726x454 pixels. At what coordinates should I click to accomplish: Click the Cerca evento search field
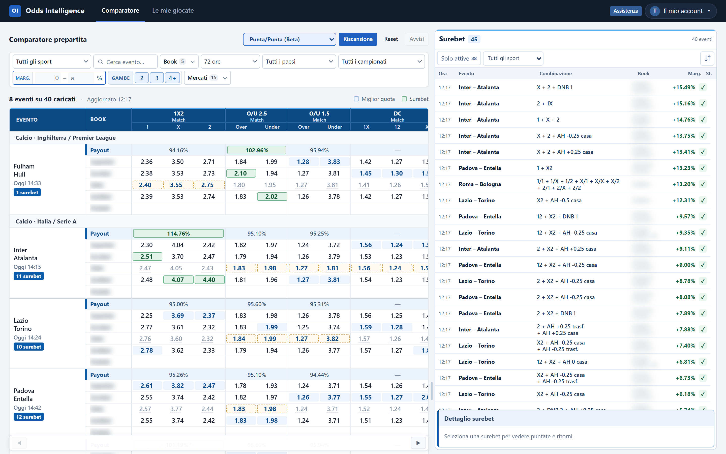[x=125, y=62]
